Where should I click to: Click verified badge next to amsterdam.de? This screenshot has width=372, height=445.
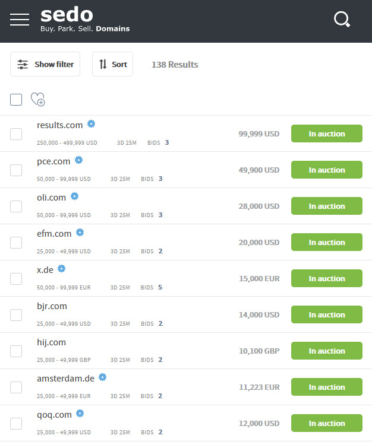[x=103, y=377]
